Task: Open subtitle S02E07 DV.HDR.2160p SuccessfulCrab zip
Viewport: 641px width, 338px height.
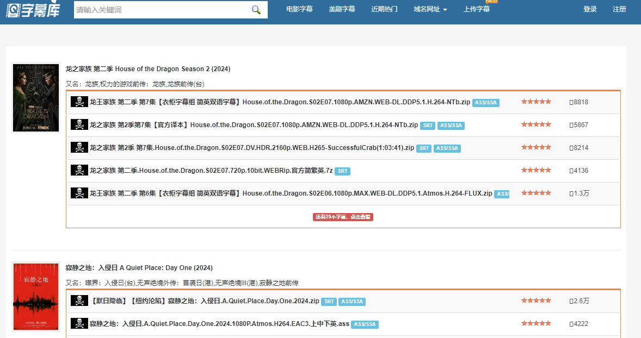Action: pyautogui.click(x=252, y=148)
